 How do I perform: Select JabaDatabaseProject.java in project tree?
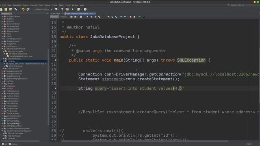[21, 56]
